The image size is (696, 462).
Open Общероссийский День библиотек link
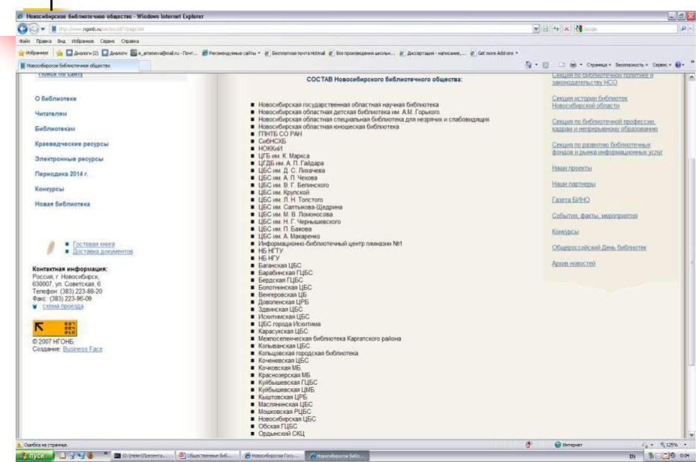point(599,247)
